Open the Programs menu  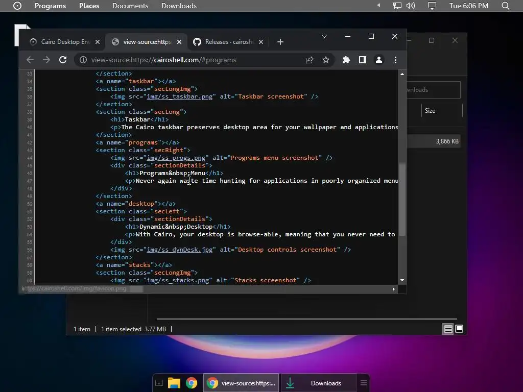(x=51, y=6)
